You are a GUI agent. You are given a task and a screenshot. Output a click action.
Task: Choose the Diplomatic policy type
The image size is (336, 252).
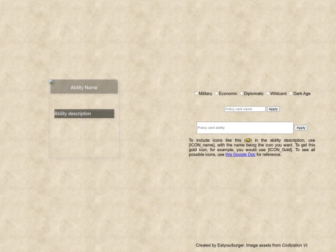(x=241, y=93)
